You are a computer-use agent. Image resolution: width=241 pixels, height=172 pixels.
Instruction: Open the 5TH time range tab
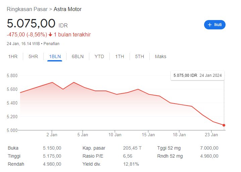click(x=140, y=56)
